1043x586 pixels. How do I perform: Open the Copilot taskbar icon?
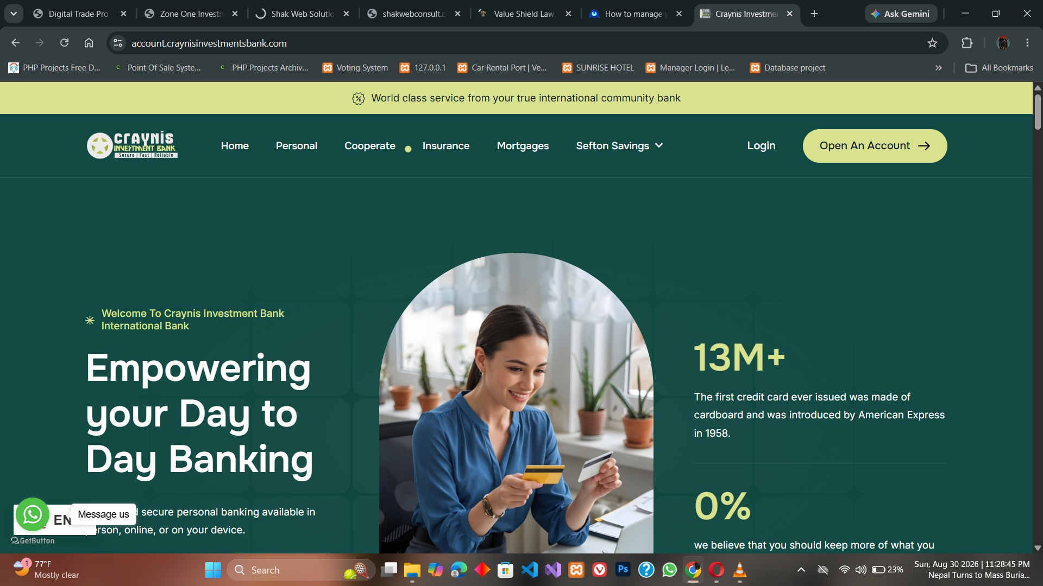point(436,570)
